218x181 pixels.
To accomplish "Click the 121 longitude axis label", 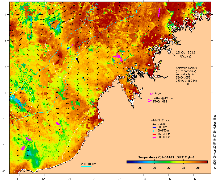I will coord(69,179).
